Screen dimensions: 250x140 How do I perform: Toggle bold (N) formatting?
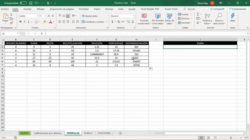pyautogui.click(x=20, y=22)
